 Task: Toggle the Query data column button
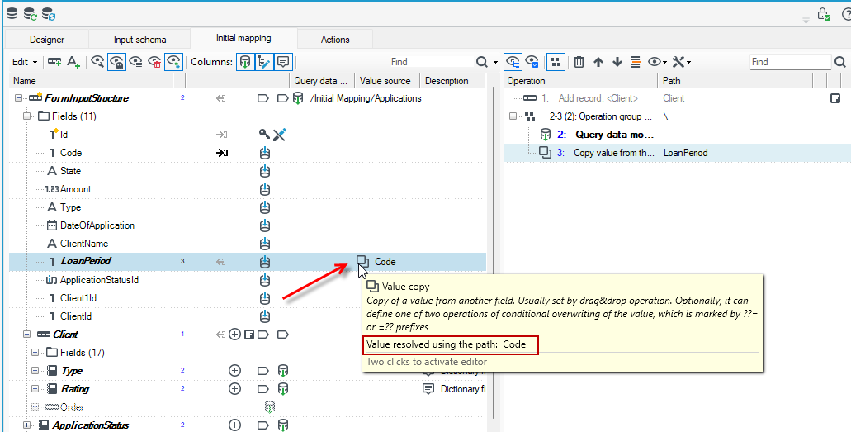(x=245, y=62)
